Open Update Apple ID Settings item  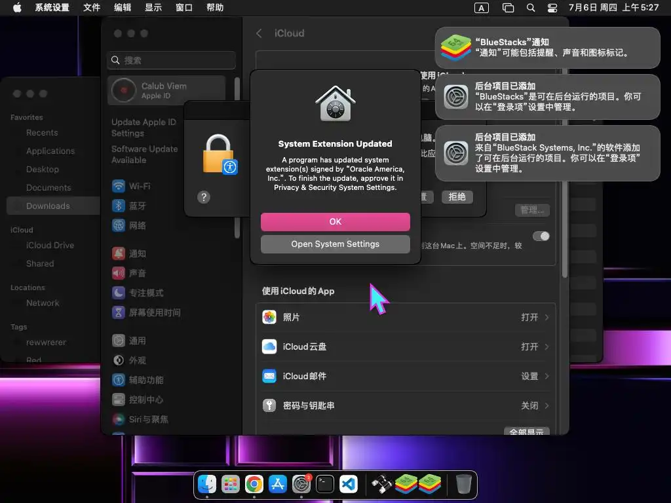[144, 128]
